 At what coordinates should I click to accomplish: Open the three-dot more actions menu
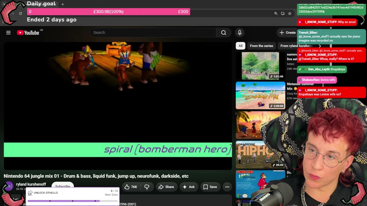pos(227,187)
